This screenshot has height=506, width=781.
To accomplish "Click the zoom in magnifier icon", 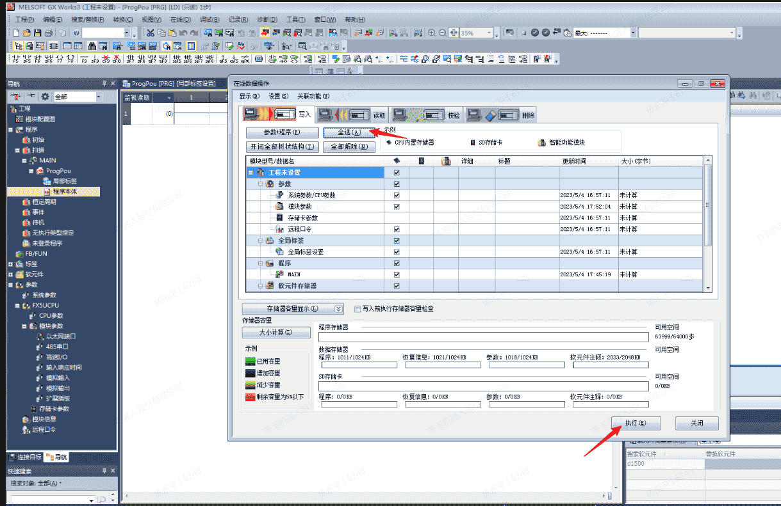I will 432,33.
